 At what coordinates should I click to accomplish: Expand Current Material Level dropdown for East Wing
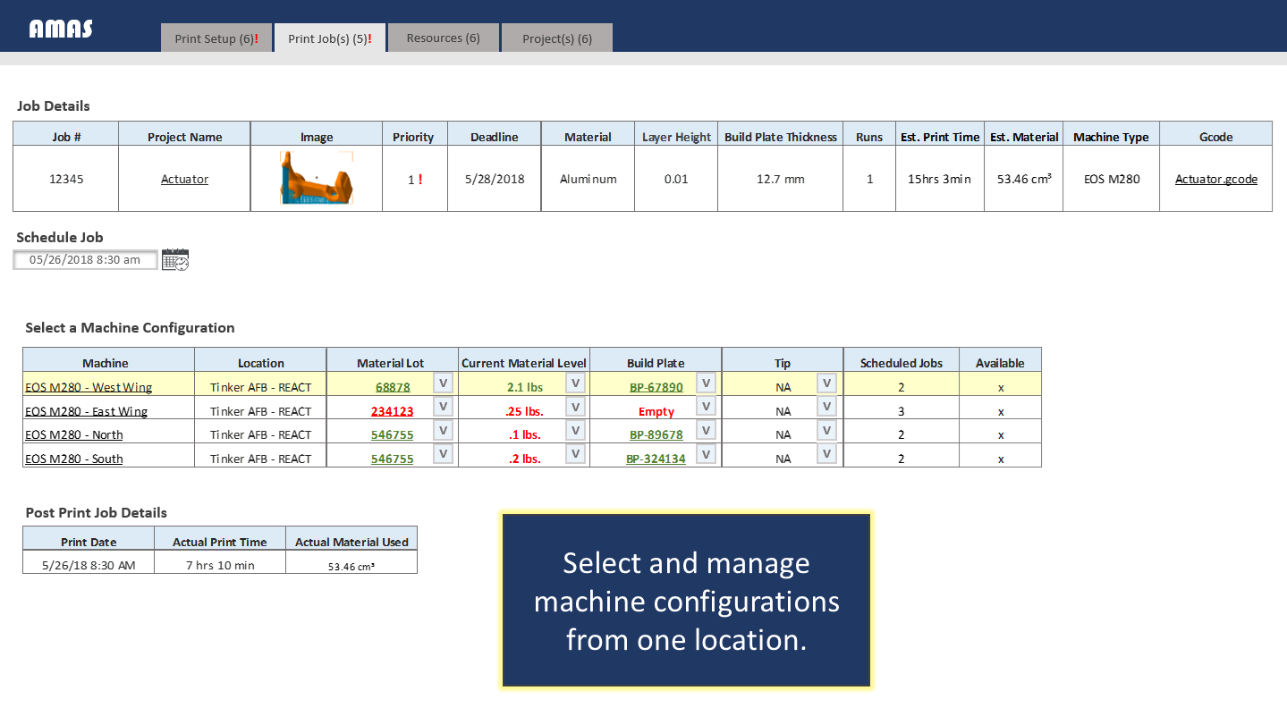(576, 407)
